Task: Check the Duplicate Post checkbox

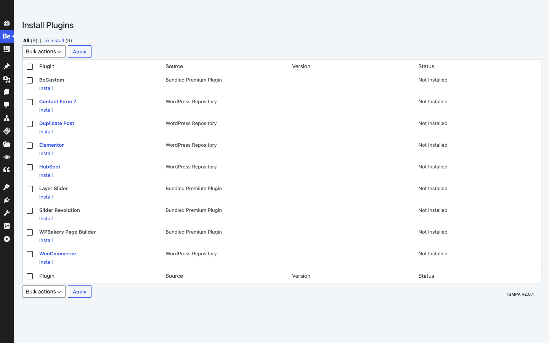Action: click(x=30, y=124)
